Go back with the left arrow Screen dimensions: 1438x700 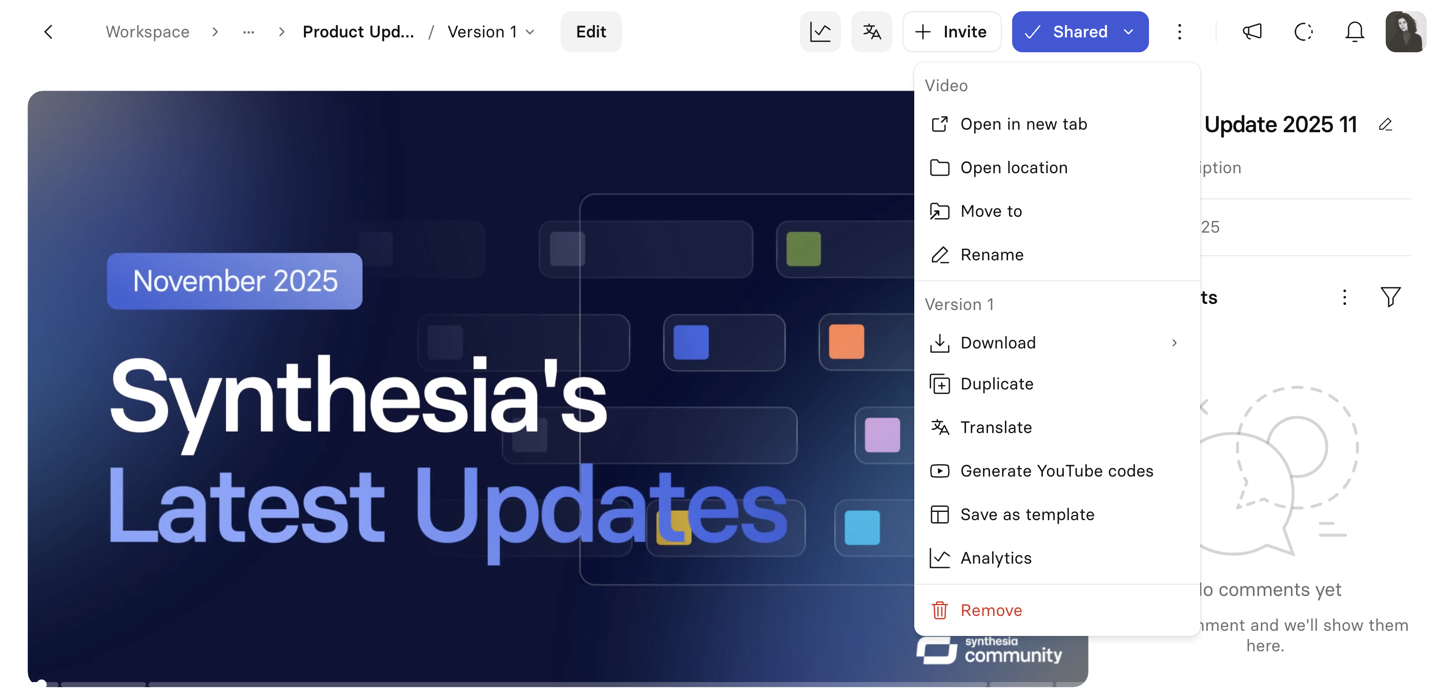[x=49, y=32]
